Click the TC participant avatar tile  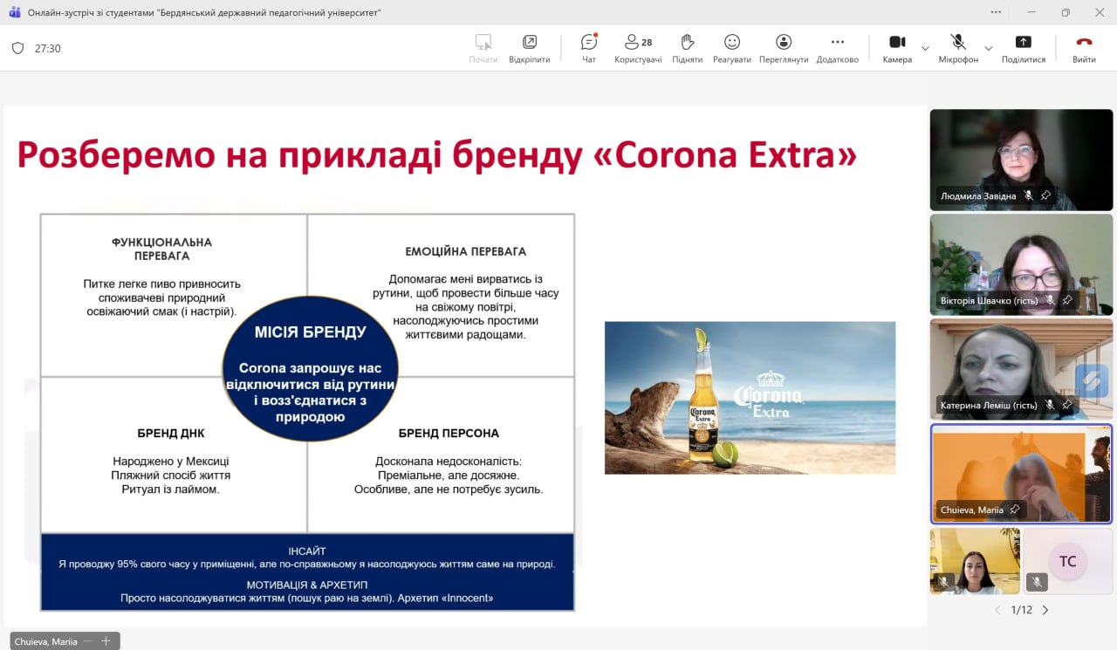tap(1067, 561)
